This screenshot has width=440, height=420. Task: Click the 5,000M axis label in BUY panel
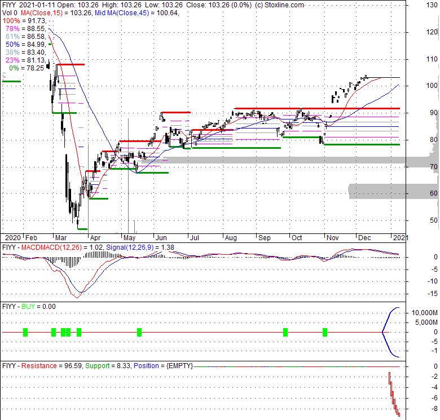(426, 322)
